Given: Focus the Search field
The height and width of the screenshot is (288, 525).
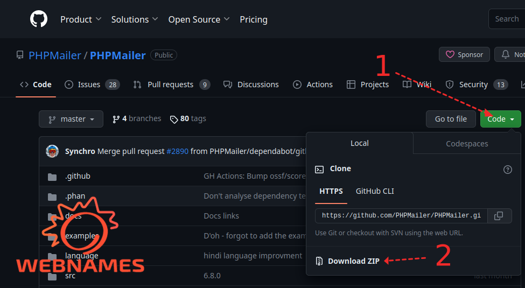Looking at the screenshot, I should 507,19.
